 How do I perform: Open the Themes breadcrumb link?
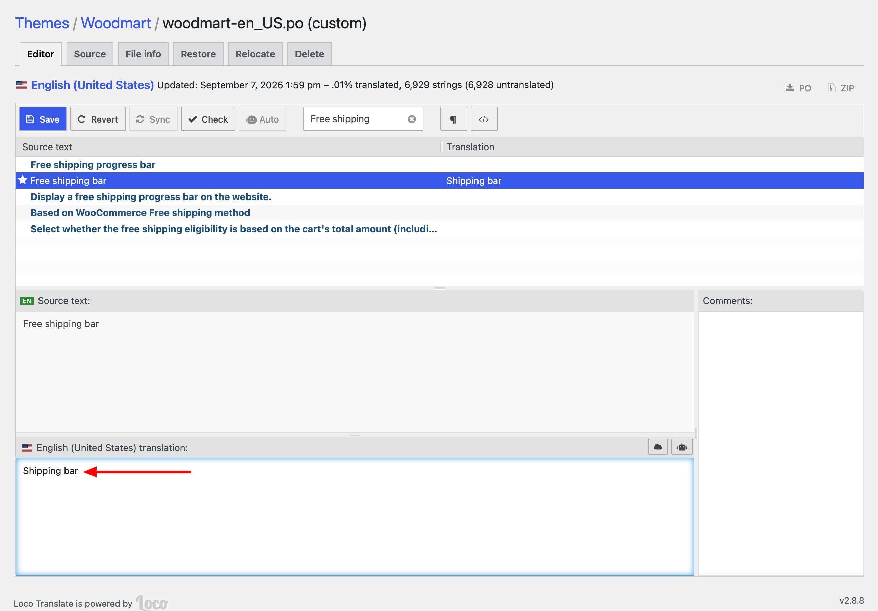(x=42, y=23)
